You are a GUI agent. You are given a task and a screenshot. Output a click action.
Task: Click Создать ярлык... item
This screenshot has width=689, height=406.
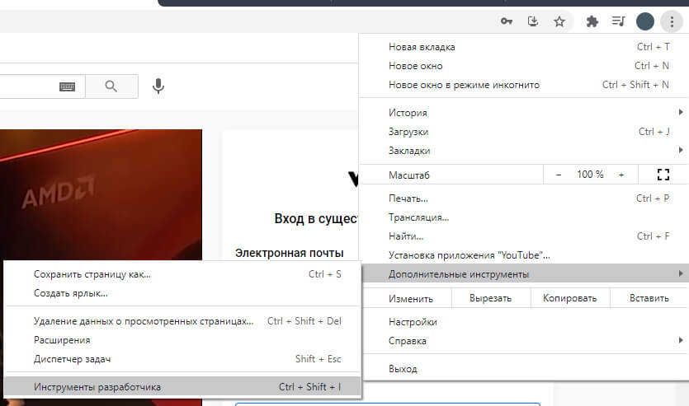182,293
